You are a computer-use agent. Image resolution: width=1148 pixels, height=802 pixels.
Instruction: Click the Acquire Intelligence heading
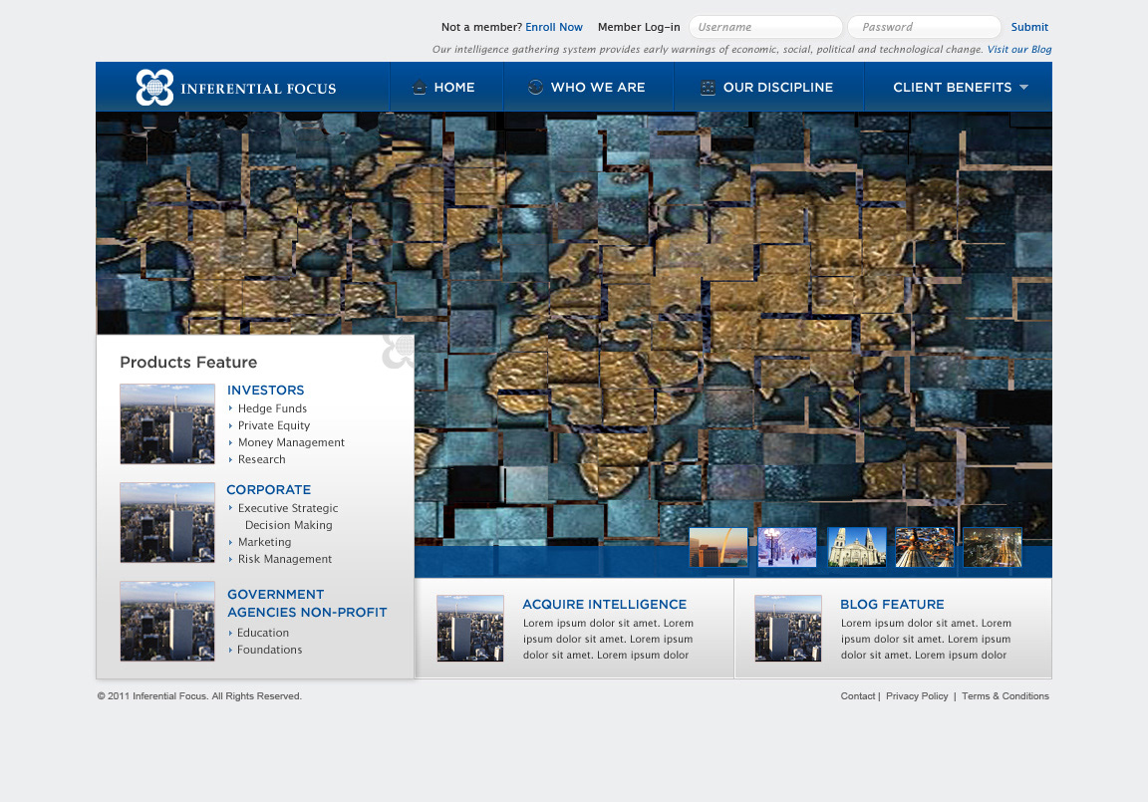click(604, 605)
